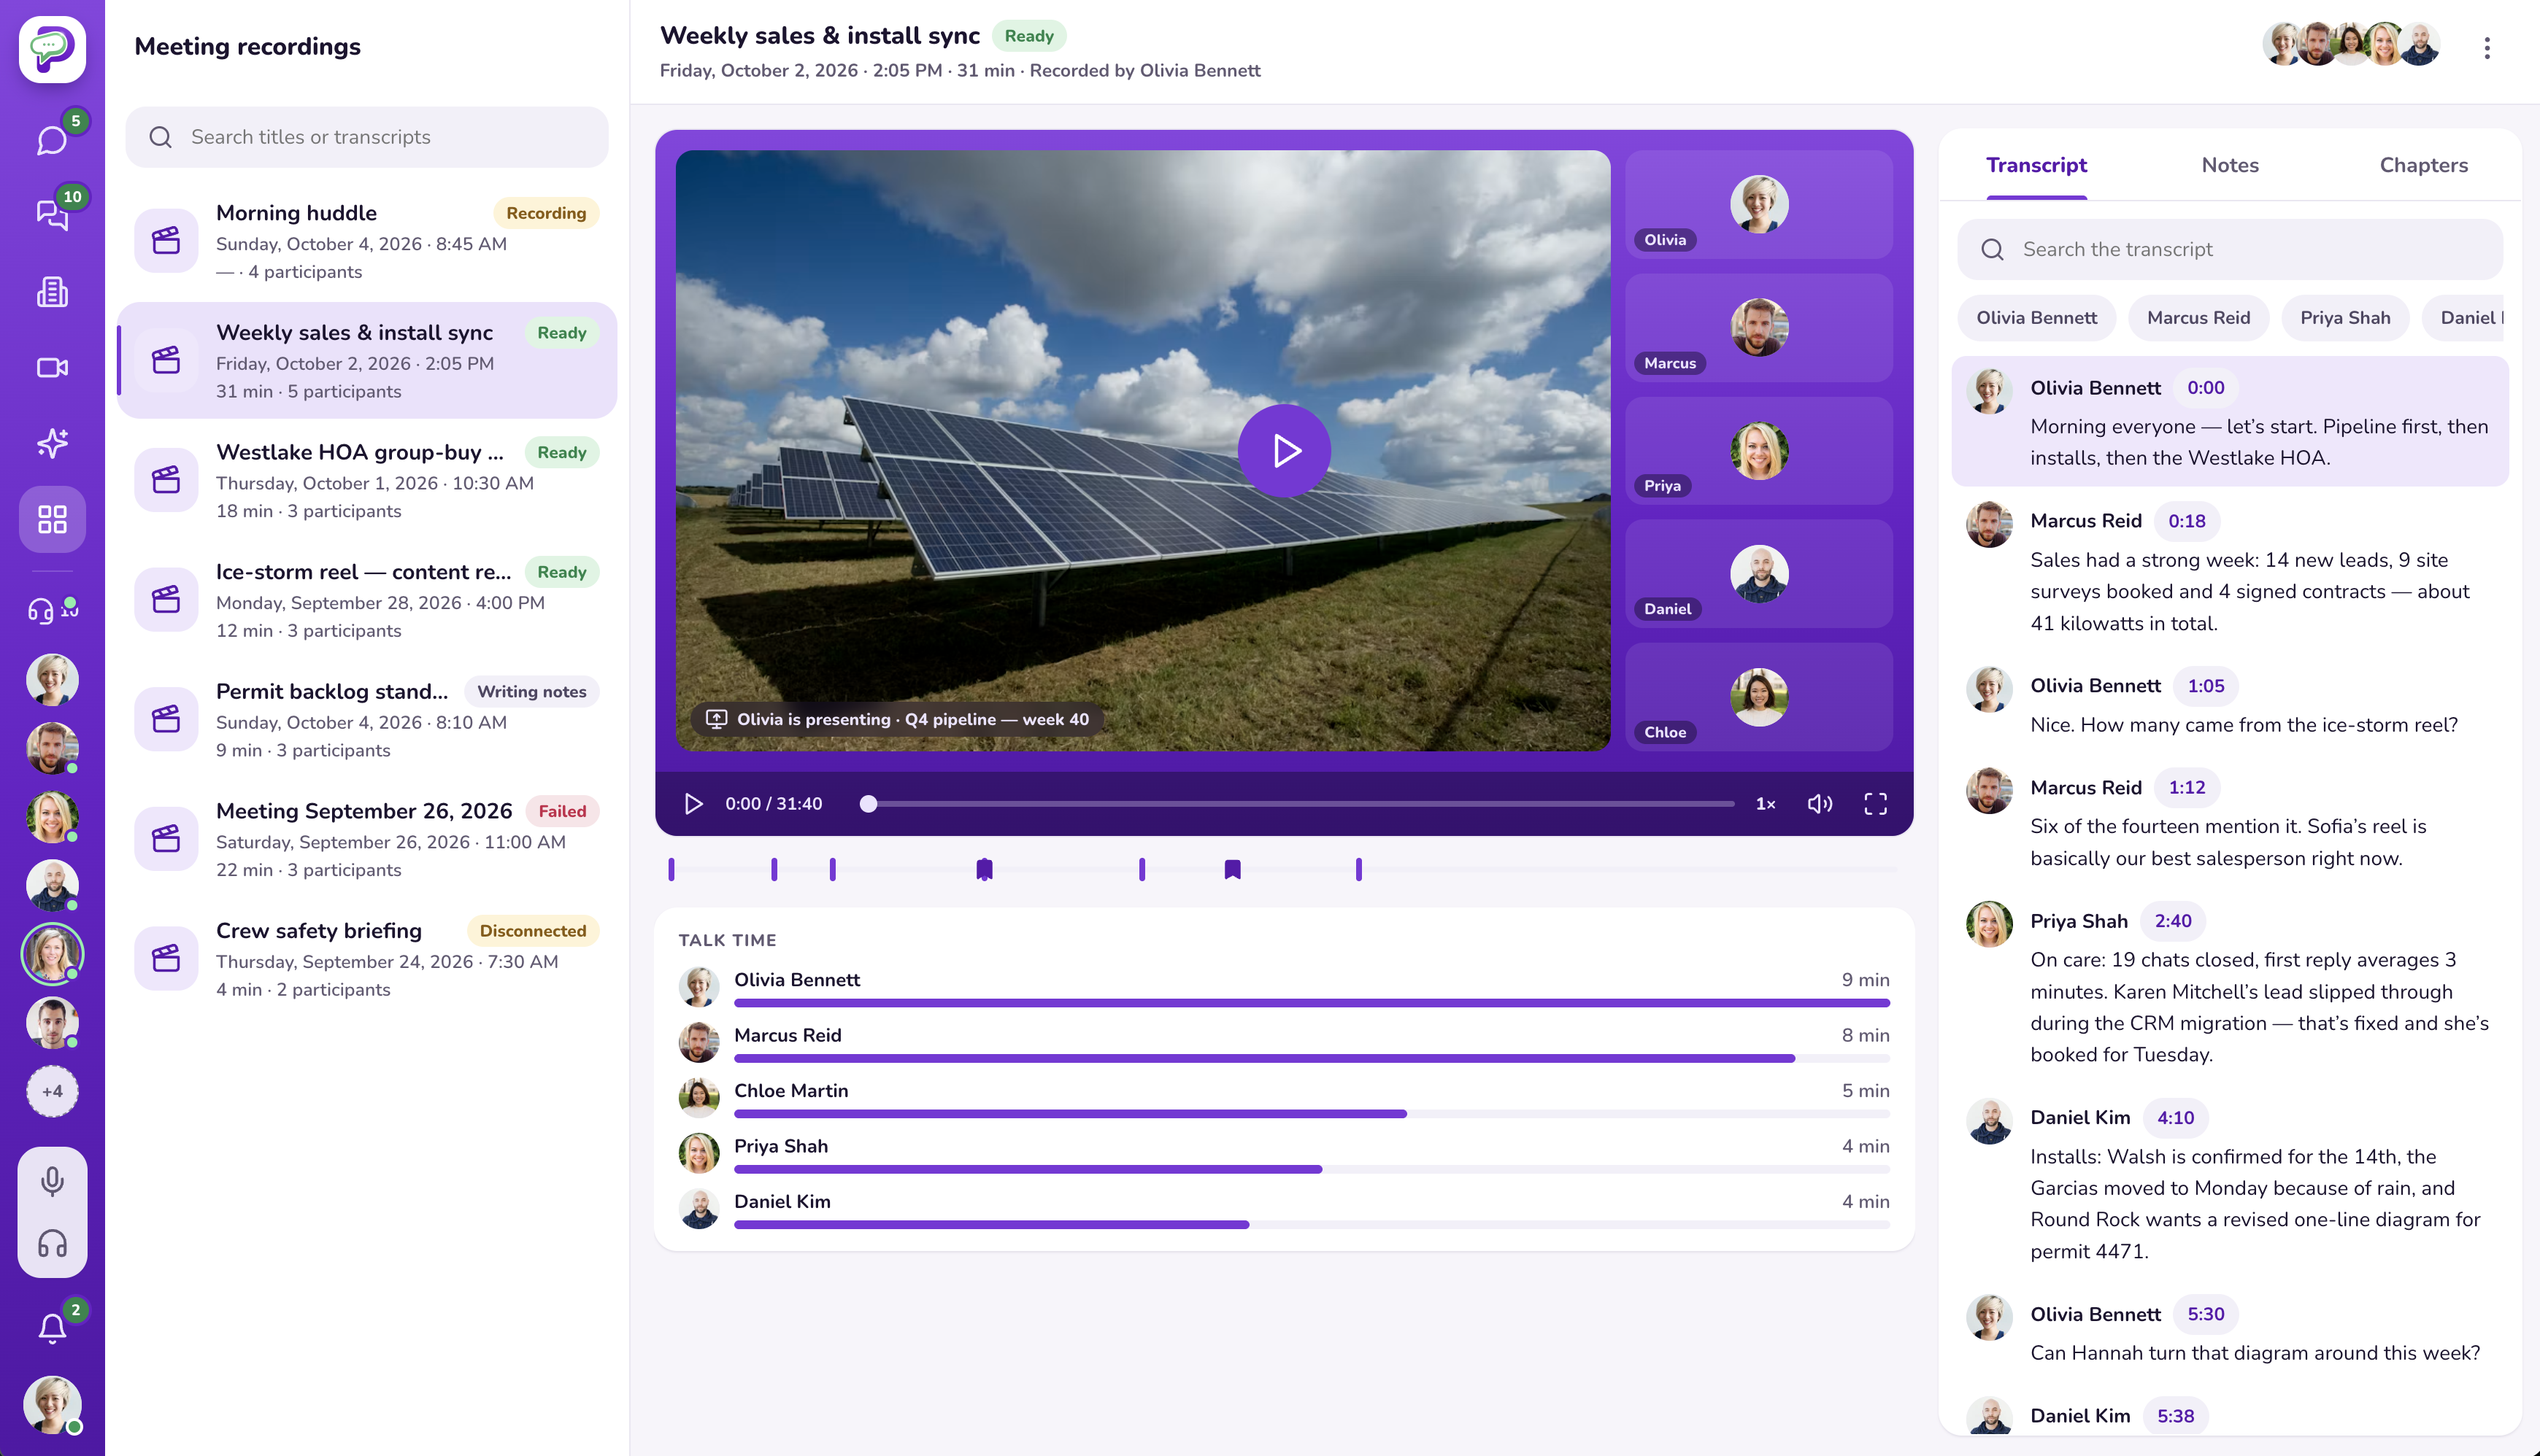Open the video camera icon in sidebar

tap(52, 367)
